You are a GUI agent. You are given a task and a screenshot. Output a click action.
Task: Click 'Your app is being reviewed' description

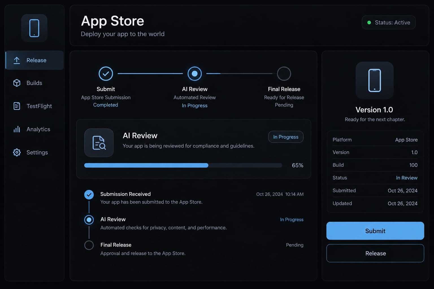click(x=188, y=146)
